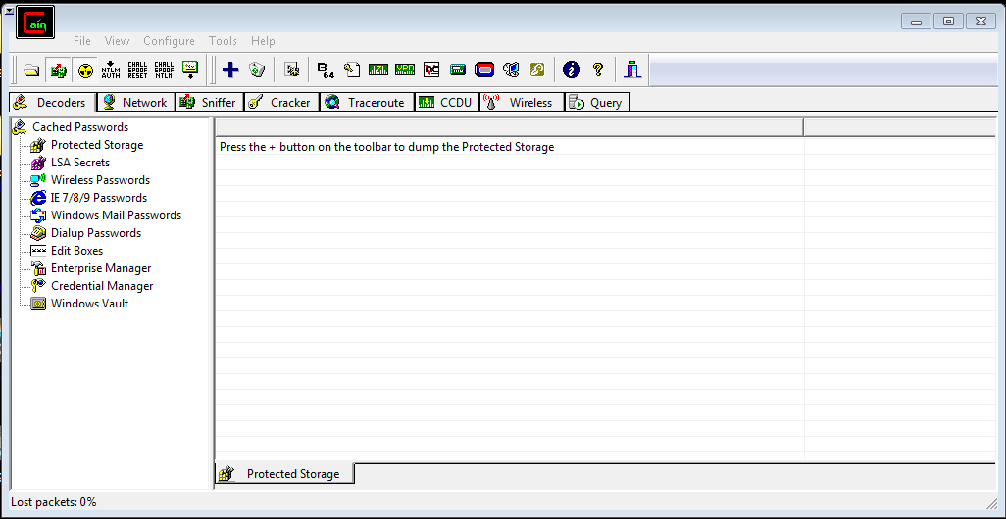This screenshot has width=1006, height=519.
Task: Click the Exit door toolbar icon
Action: click(632, 70)
